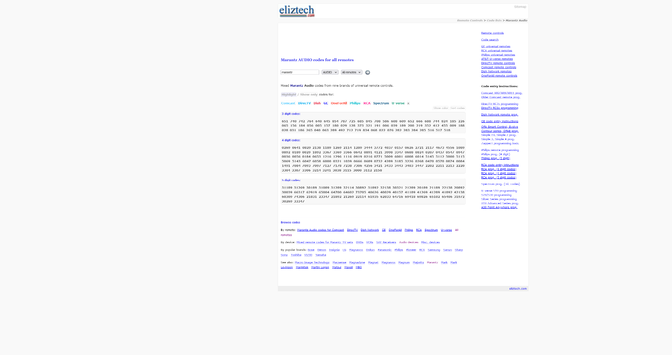Open Philips universal remotes sidebar link

498,55
